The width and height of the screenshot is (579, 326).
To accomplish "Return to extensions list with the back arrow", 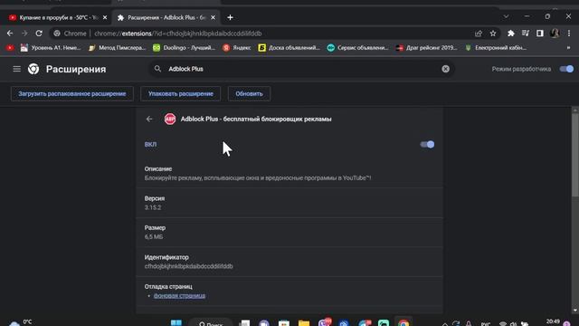I will (x=149, y=119).
